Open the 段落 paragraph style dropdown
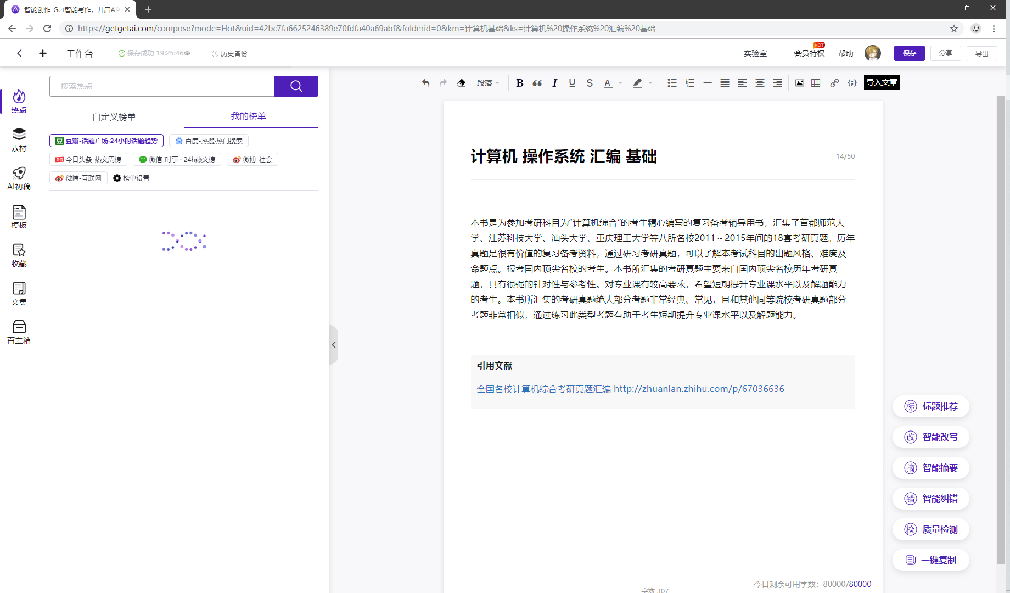The width and height of the screenshot is (1010, 593). click(x=487, y=83)
